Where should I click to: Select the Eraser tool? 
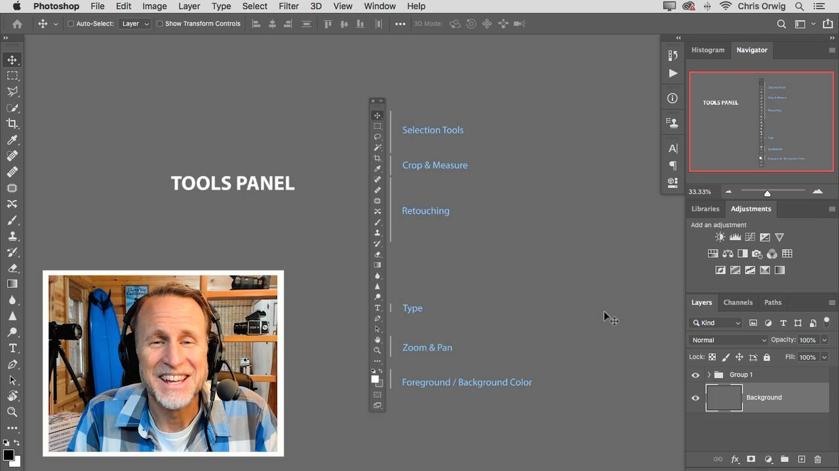(12, 268)
